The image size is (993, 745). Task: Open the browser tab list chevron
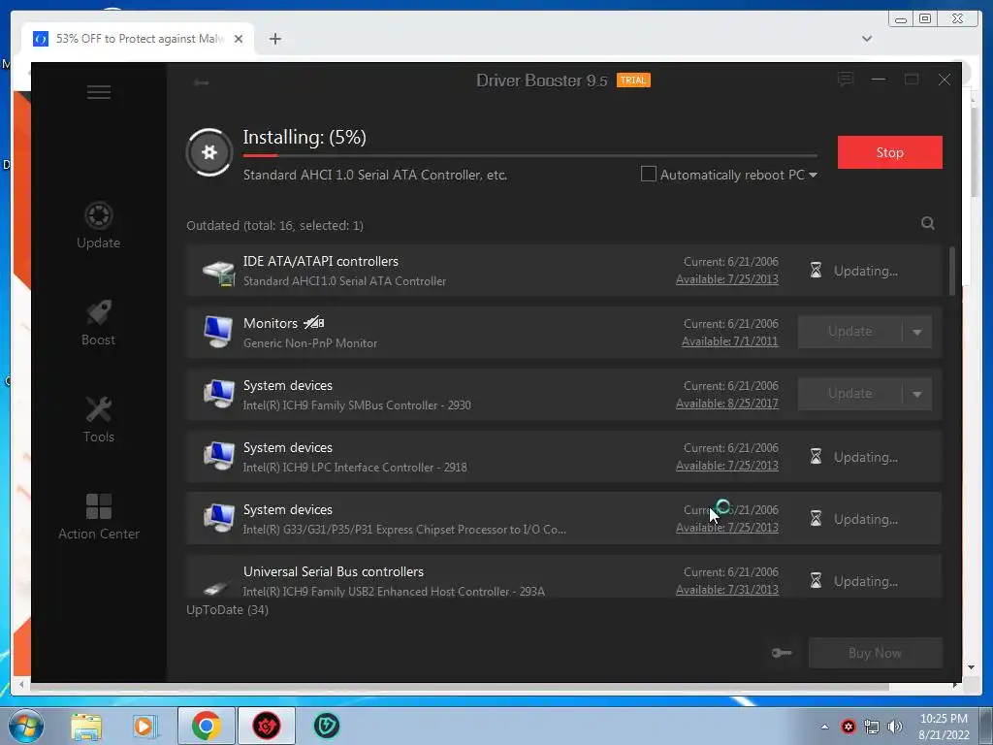click(x=867, y=39)
